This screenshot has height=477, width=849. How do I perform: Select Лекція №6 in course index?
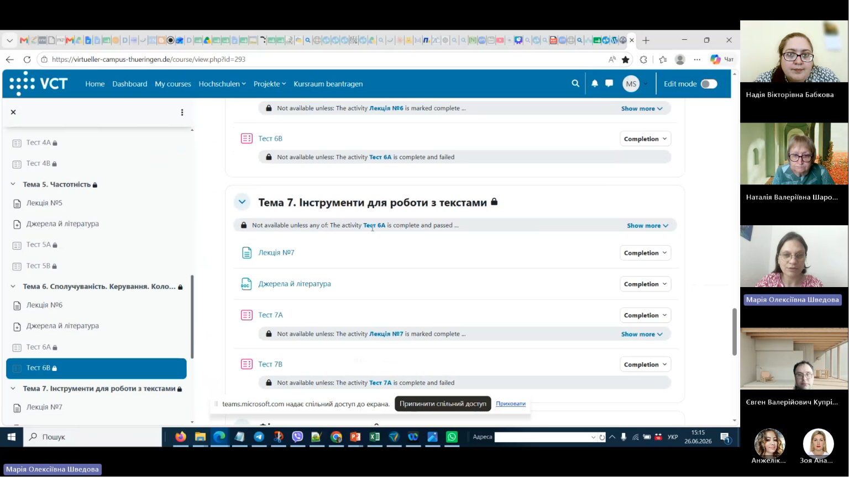click(x=44, y=305)
